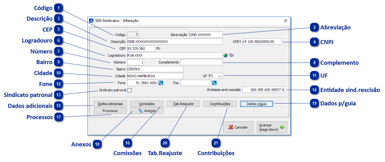Proceed with the Avançar (page down) button

(x=272, y=127)
